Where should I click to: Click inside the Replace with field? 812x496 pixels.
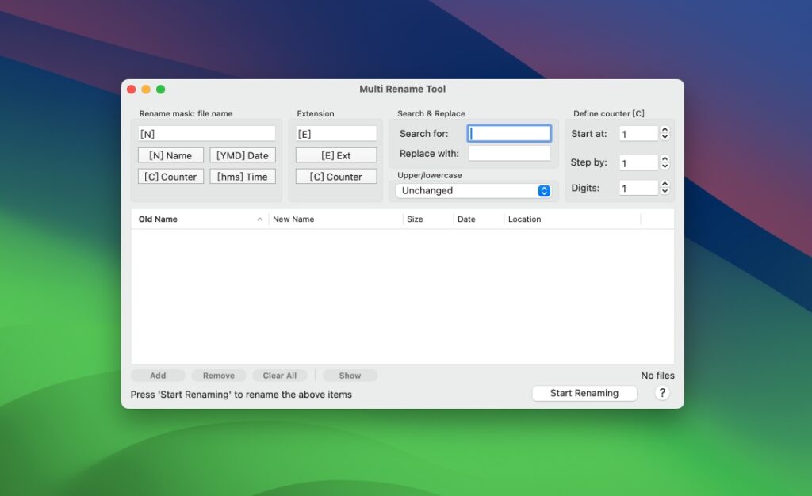point(508,153)
